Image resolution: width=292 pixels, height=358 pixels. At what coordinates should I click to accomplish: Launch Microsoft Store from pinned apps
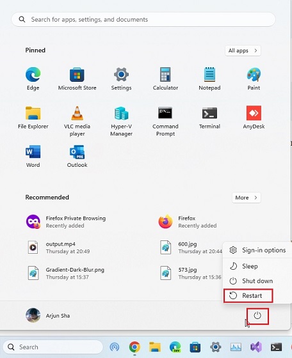pyautogui.click(x=77, y=79)
